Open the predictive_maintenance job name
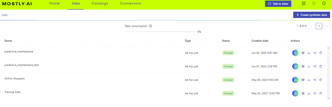 (19, 52)
